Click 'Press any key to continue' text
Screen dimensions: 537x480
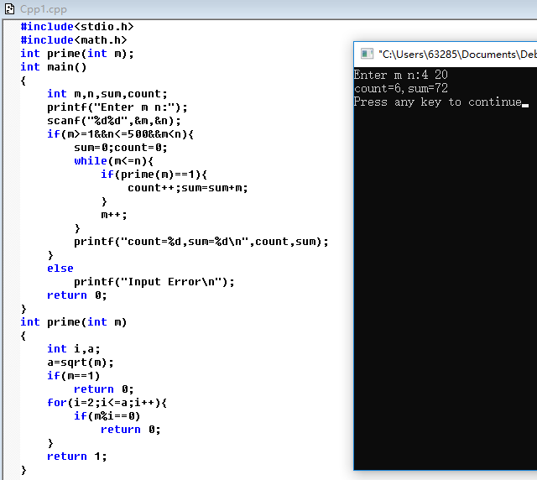pos(438,102)
